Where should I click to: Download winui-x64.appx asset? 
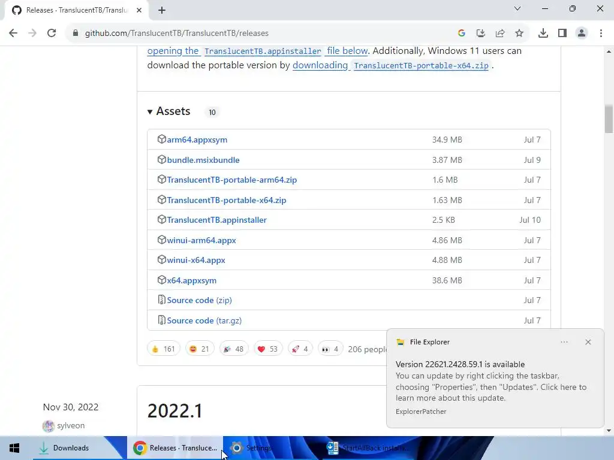pyautogui.click(x=196, y=260)
